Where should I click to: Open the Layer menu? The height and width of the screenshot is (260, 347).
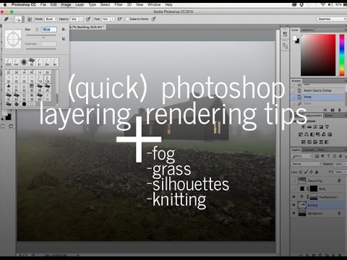80,4
